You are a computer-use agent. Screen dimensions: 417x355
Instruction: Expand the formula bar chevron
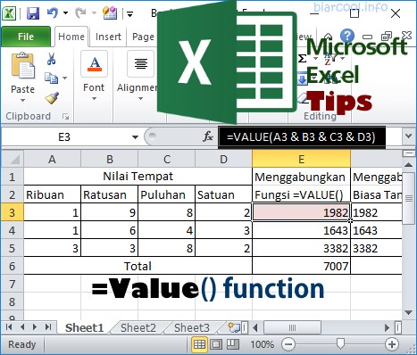tap(408, 136)
